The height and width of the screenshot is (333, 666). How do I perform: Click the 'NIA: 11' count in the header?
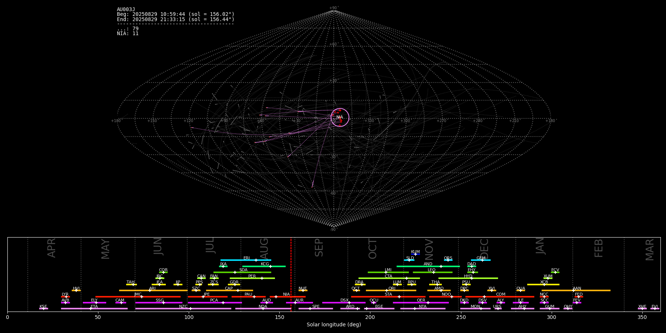tap(128, 34)
